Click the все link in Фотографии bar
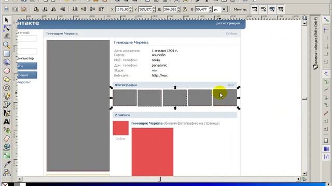This screenshot has height=186, width=332. [231, 85]
